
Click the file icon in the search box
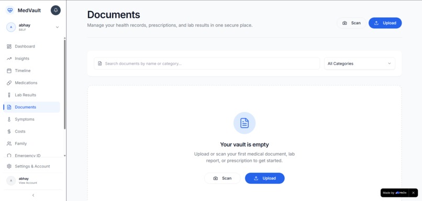click(100, 64)
